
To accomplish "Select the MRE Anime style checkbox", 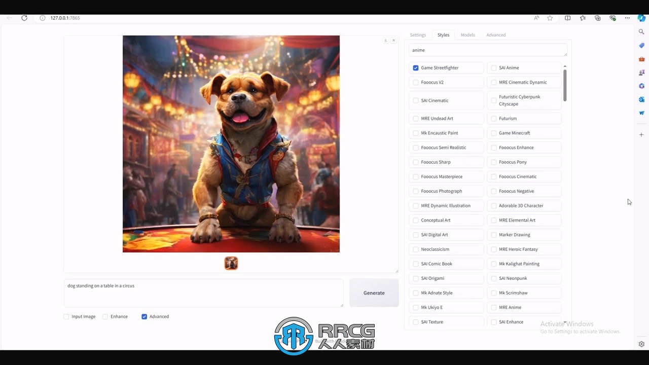I will (x=494, y=307).
